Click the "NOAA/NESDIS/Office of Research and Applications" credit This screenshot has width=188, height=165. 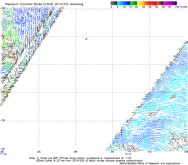[x=150, y=163]
